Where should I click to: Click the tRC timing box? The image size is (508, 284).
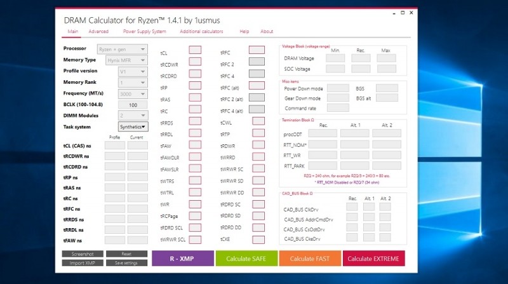(195, 109)
